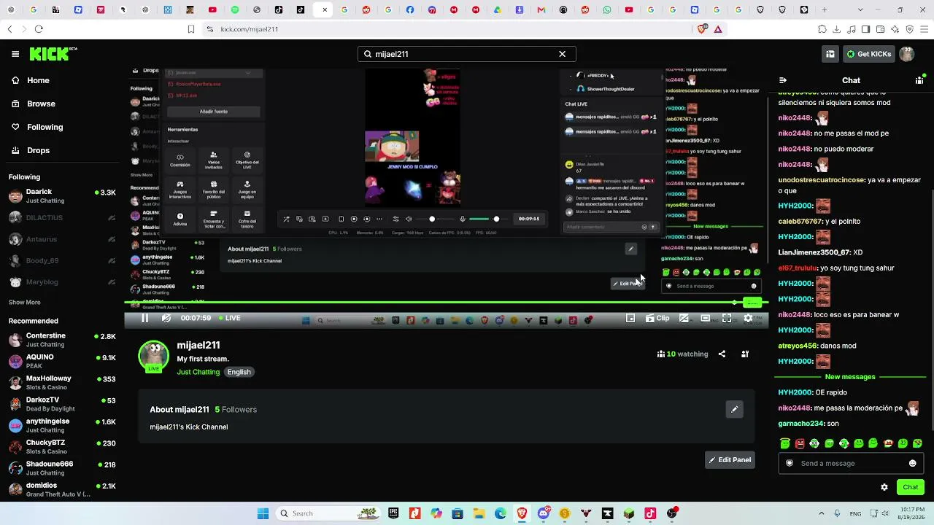Expand Show More under Following
This screenshot has height=525, width=934.
[x=25, y=302]
